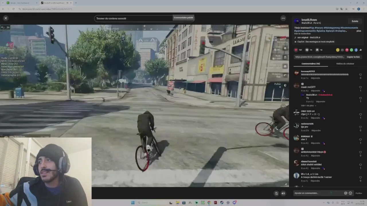The width and height of the screenshot is (367, 206).
Task: Open the brazili.fivem username link
Action: point(309,20)
